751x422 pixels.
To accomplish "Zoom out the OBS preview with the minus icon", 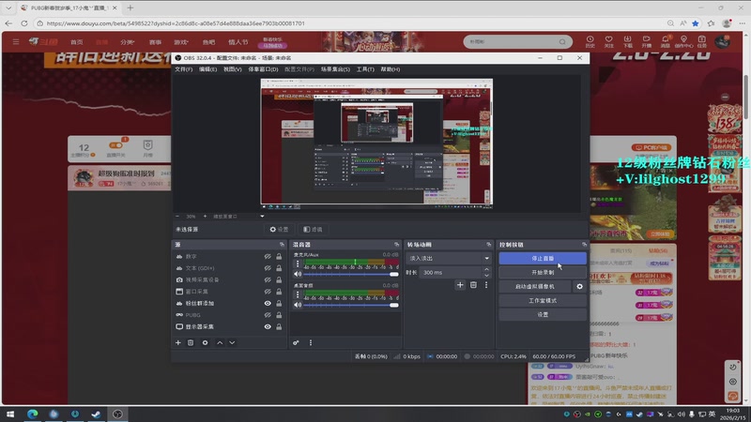I will (177, 217).
